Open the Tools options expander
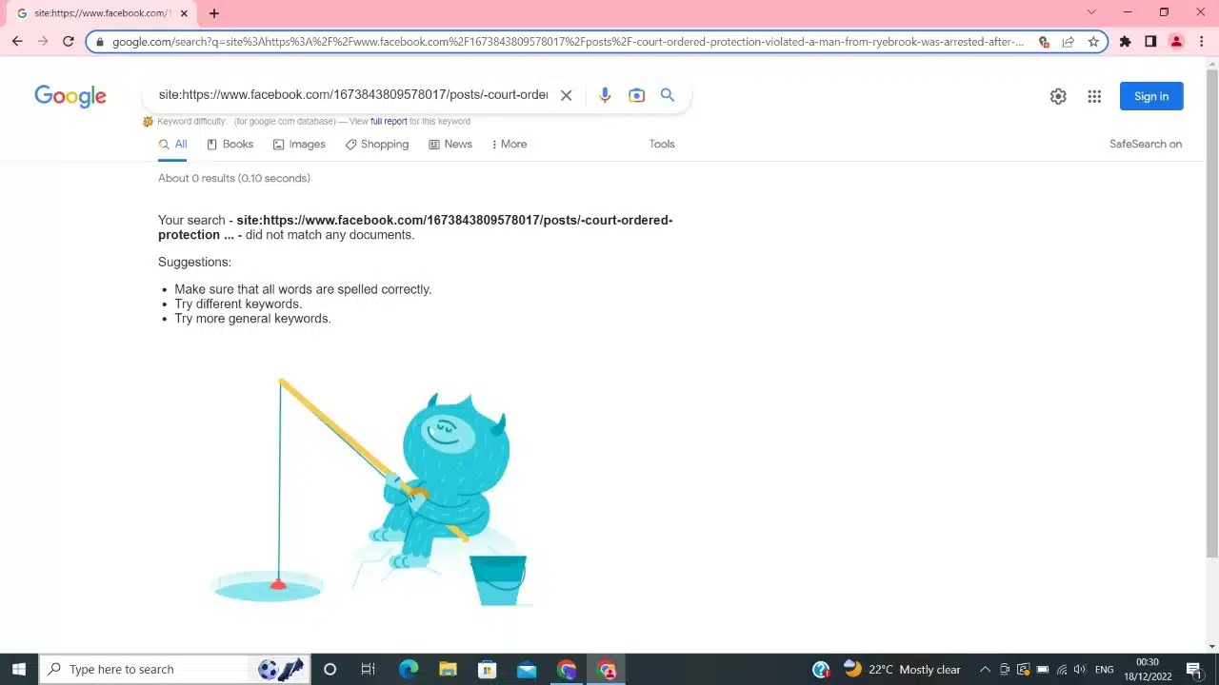This screenshot has width=1219, height=685. tap(661, 145)
